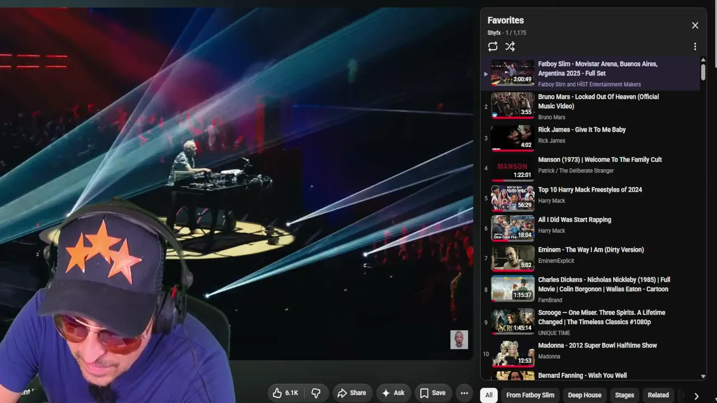717x403 pixels.
Task: Open Eminem The Way I Am thumbnail
Action: pyautogui.click(x=513, y=259)
